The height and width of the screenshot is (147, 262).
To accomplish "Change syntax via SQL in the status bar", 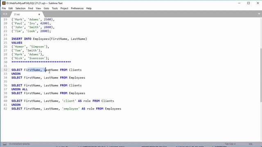I will coord(251,144).
